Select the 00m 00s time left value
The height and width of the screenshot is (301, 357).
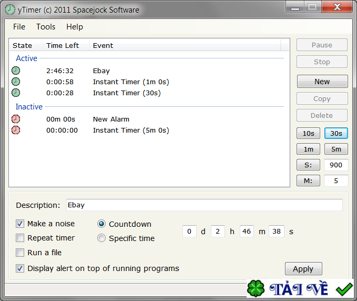[x=61, y=119]
